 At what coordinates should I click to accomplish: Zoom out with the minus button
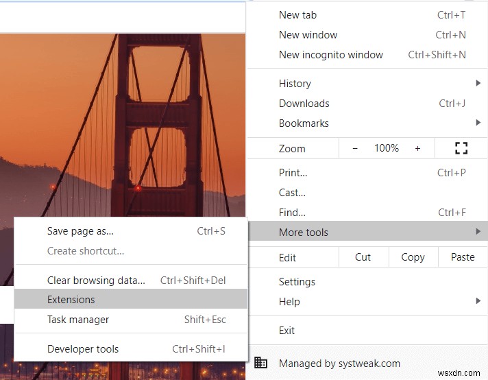point(354,148)
